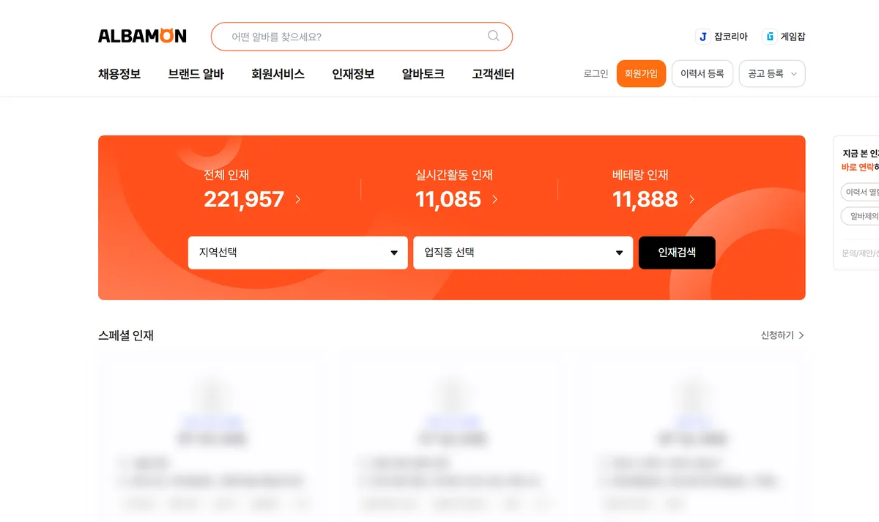Open the 실시간활동 인재 count 11,085

[448, 199]
